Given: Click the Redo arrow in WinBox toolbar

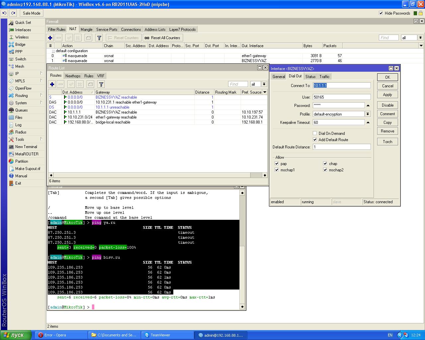Looking at the screenshot, I should tap(13, 13).
